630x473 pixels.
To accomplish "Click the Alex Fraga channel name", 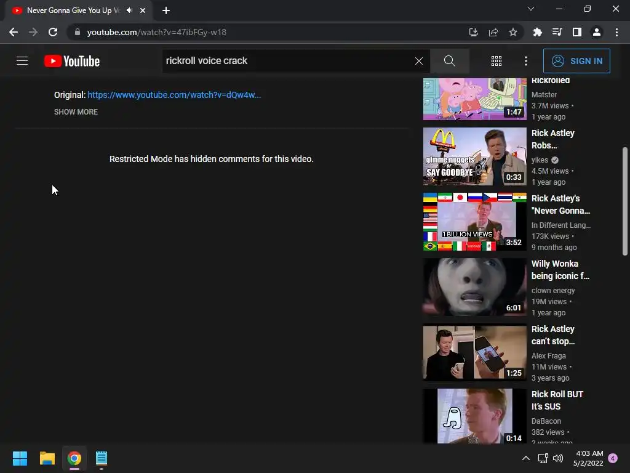I will [x=548, y=355].
